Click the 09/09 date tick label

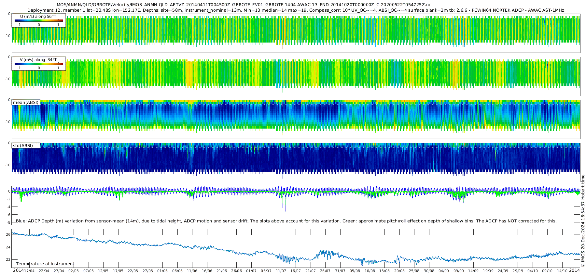point(458,271)
